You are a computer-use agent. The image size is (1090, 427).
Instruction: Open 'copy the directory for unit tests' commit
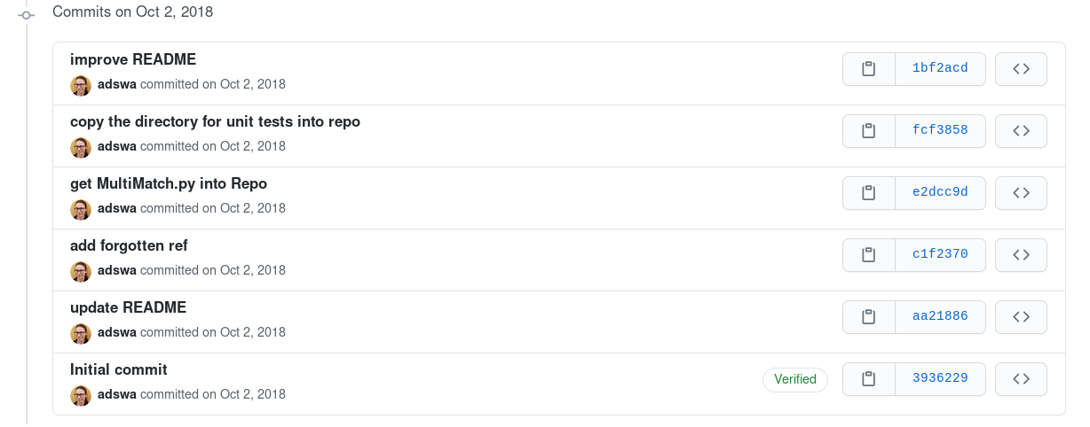215,122
